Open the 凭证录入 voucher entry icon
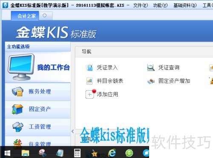This screenshot has height=158, width=213. point(89,67)
